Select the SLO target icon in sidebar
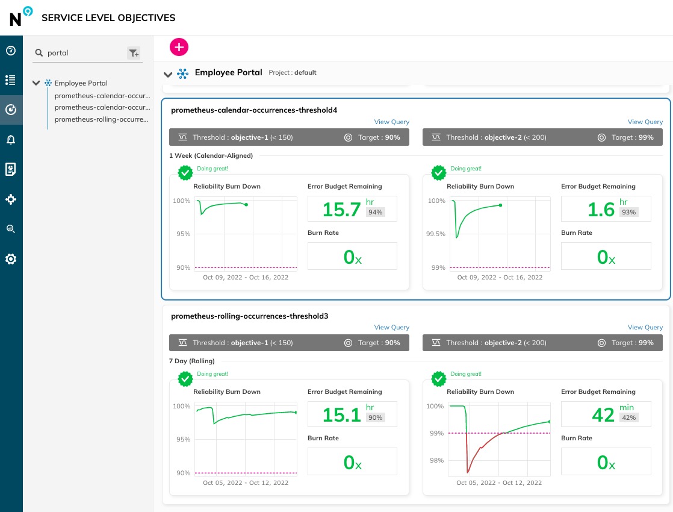Screen dimensions: 673x512 [11, 110]
